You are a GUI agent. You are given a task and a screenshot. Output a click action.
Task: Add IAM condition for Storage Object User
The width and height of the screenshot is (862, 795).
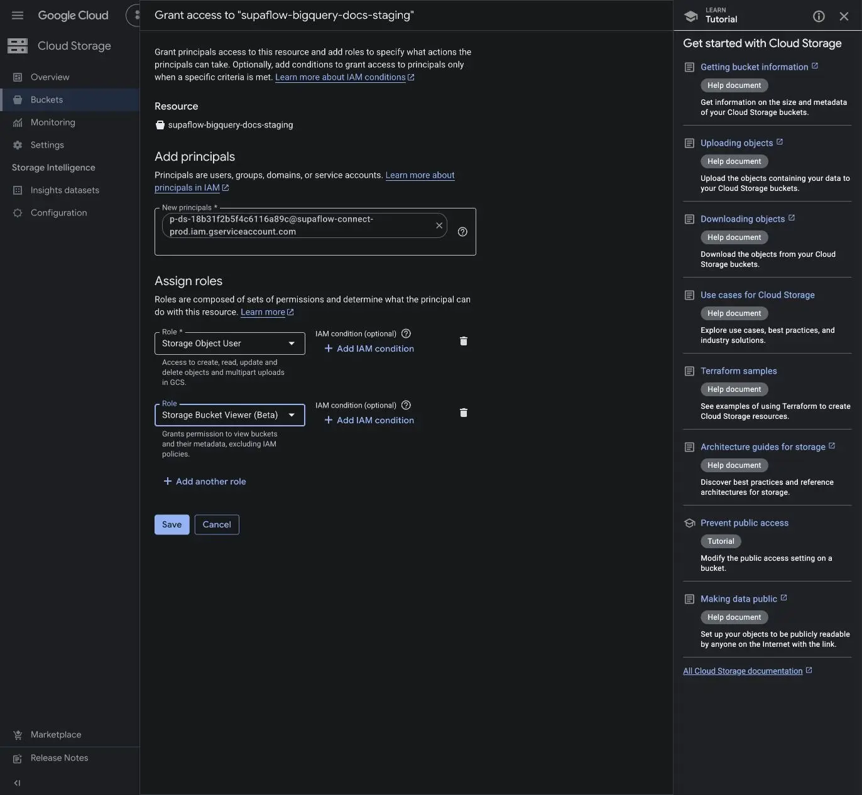tap(369, 349)
